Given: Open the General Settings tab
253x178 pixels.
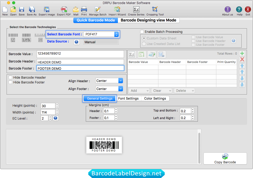Looking at the screenshot, I should click(x=99, y=99).
